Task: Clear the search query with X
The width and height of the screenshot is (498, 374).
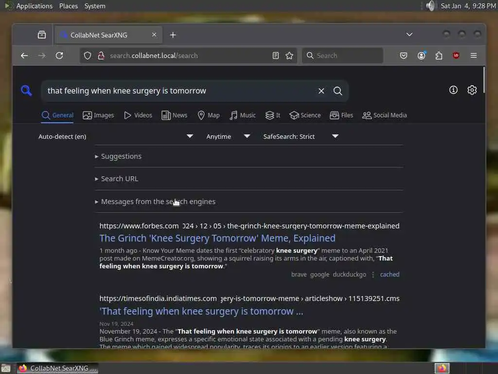Action: [321, 91]
